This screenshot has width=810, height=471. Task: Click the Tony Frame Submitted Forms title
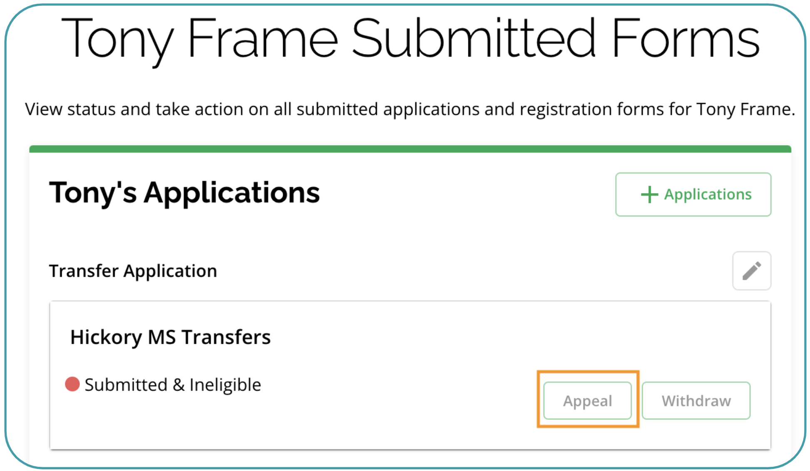410,38
